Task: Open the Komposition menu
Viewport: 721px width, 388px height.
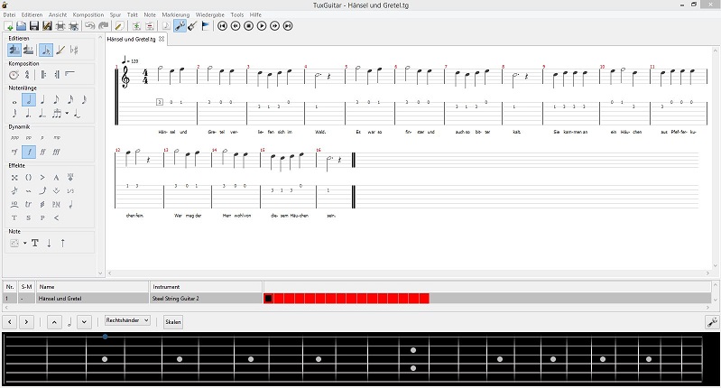Action: pos(88,14)
